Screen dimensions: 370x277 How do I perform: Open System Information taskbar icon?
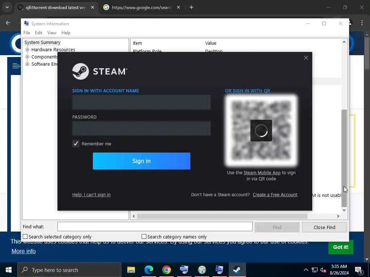(219, 270)
